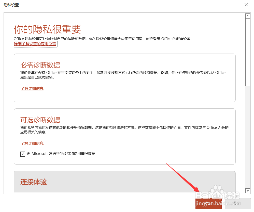Click the 确定 button
The height and width of the screenshot is (212, 254).
[x=208, y=203]
